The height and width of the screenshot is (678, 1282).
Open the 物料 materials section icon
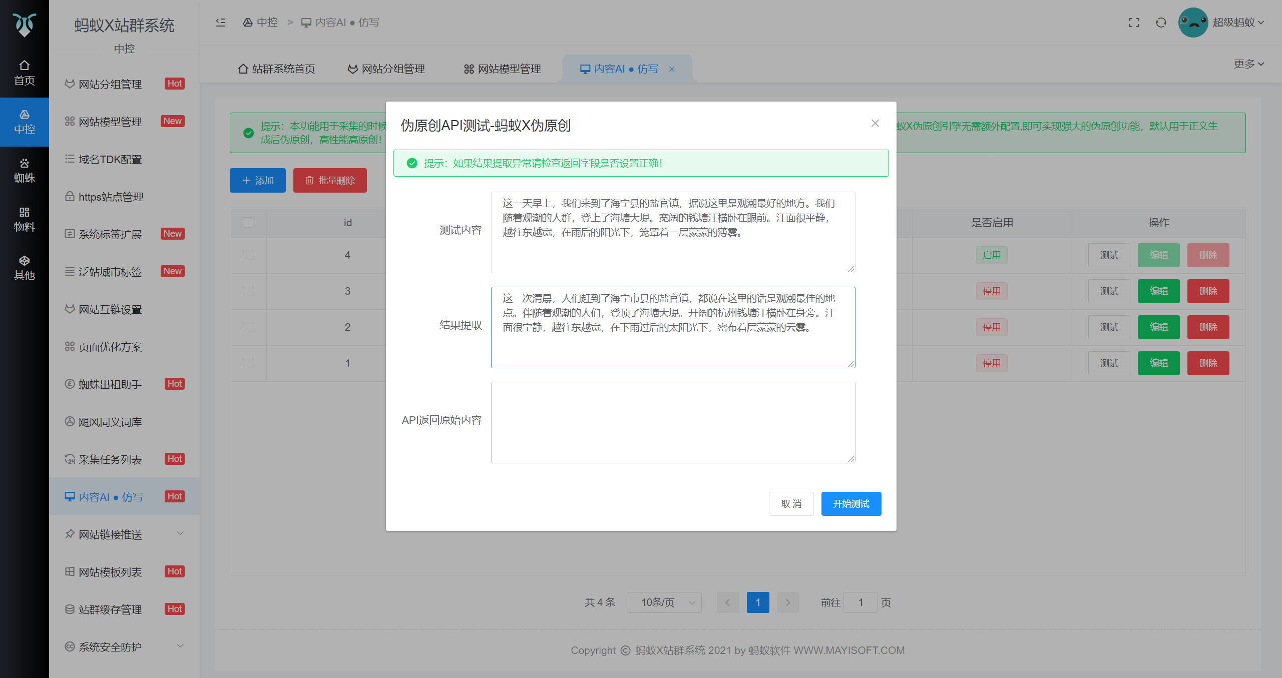click(24, 212)
